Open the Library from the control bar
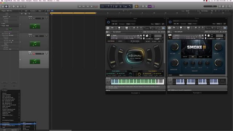233x131 pixels. (3, 7)
